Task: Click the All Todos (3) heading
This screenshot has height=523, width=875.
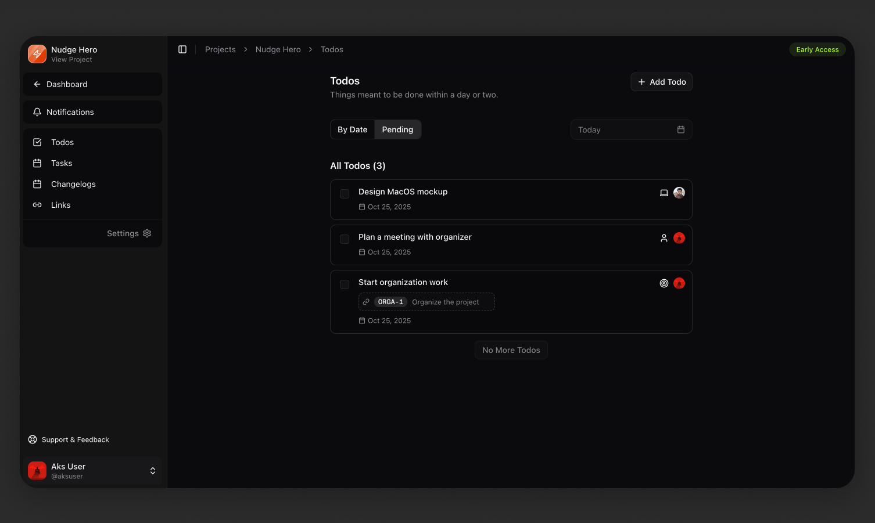Action: [x=358, y=165]
